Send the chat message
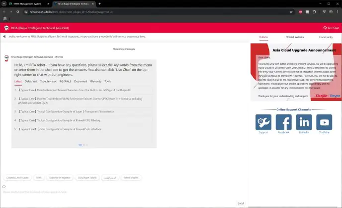 pos(241,204)
